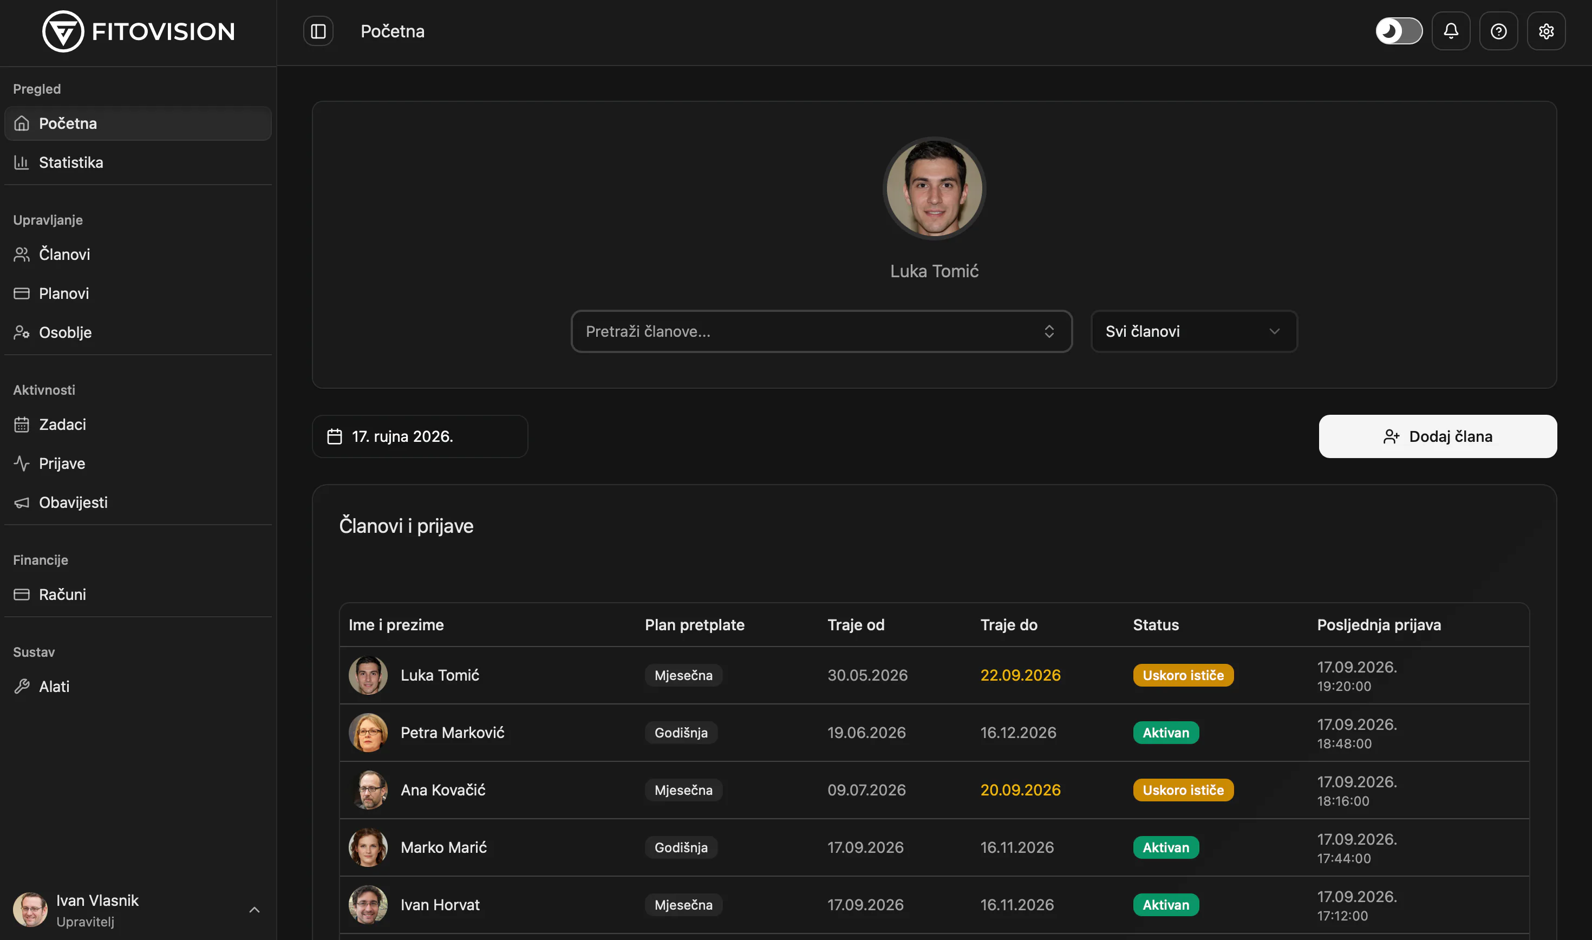
Task: Click large Luka Tomić profile photo
Action: point(934,188)
